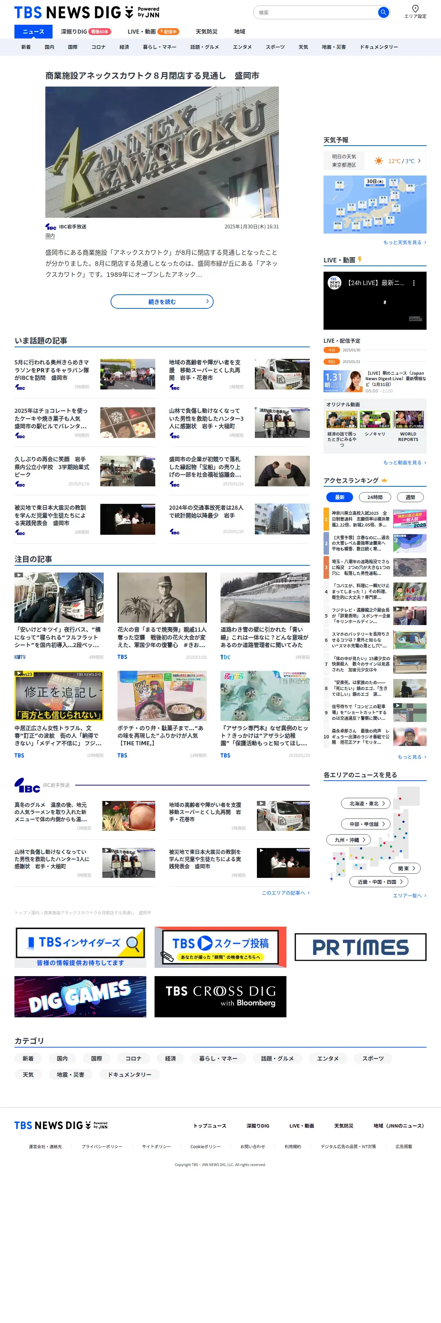Select the 週間 ranking filter
Viewport: 441px width, 1323px height.
tap(410, 497)
